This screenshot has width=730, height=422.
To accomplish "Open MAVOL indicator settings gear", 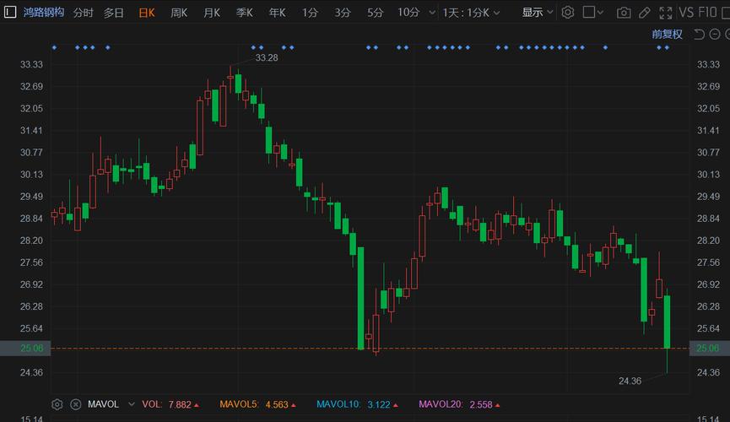I will click(x=57, y=404).
